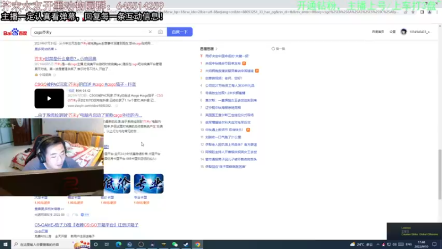Click 查看更多相关信息 link
Screen dimensions: 442x249
[49, 209]
